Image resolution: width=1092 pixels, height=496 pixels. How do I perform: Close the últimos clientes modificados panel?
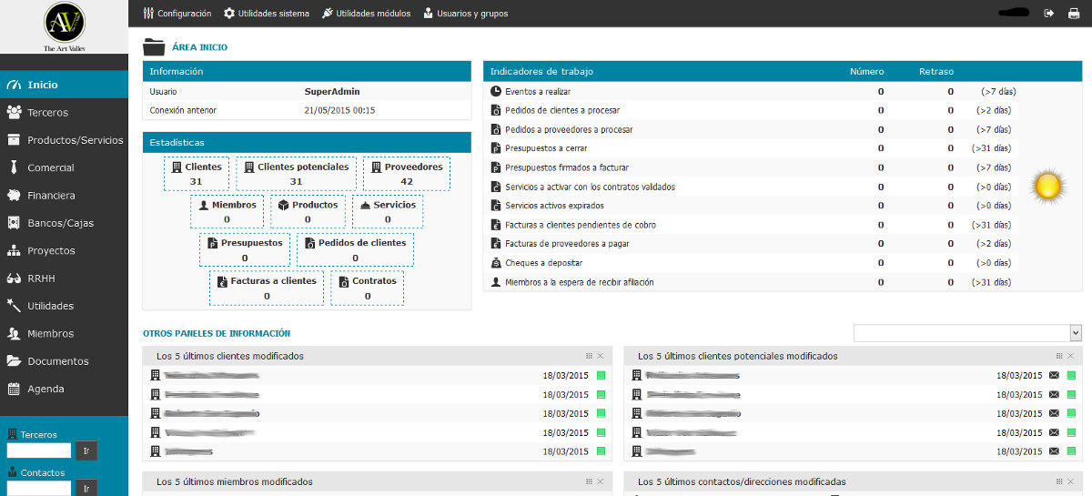pyautogui.click(x=600, y=356)
